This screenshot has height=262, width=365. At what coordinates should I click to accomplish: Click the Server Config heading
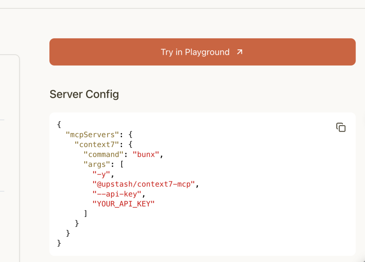pyautogui.click(x=84, y=94)
